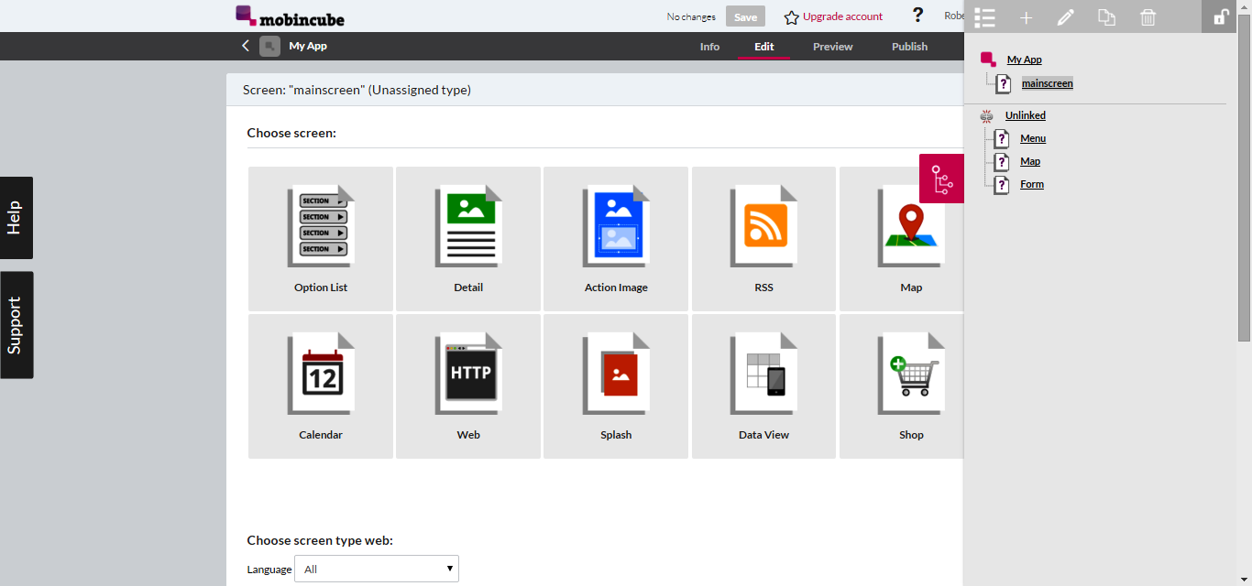Open the pink tree structure button

coord(941,179)
